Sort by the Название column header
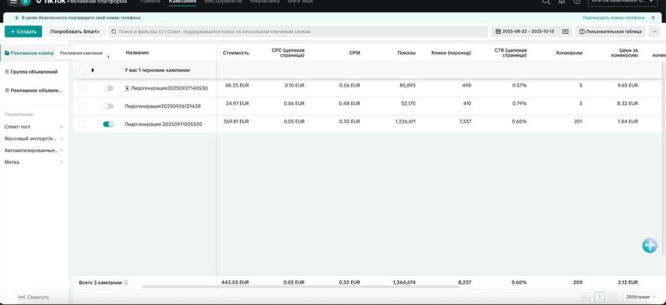 point(137,52)
